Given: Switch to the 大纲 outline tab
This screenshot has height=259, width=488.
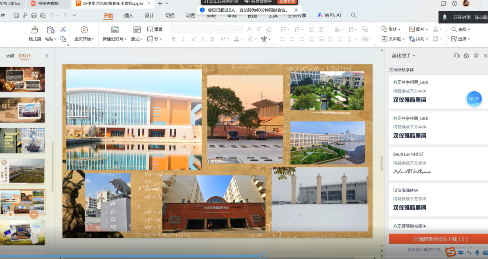Looking at the screenshot, I should tap(10, 56).
